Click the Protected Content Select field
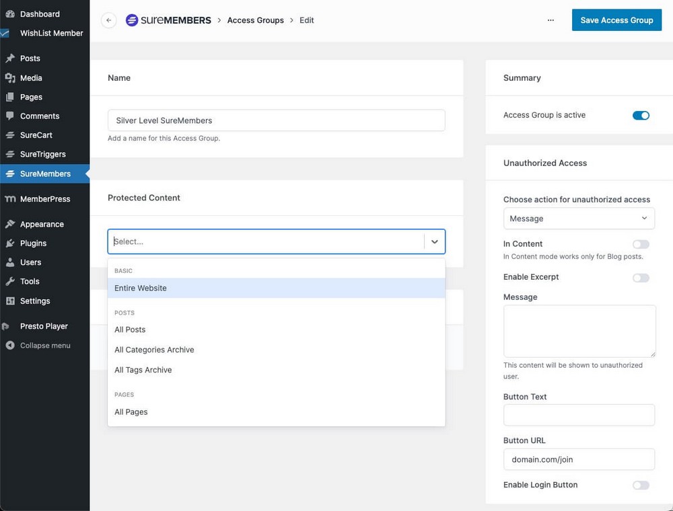Screen dimensions: 673x511 [277, 242]
